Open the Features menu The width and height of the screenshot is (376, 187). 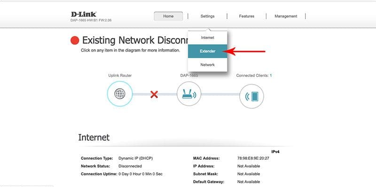(x=246, y=16)
